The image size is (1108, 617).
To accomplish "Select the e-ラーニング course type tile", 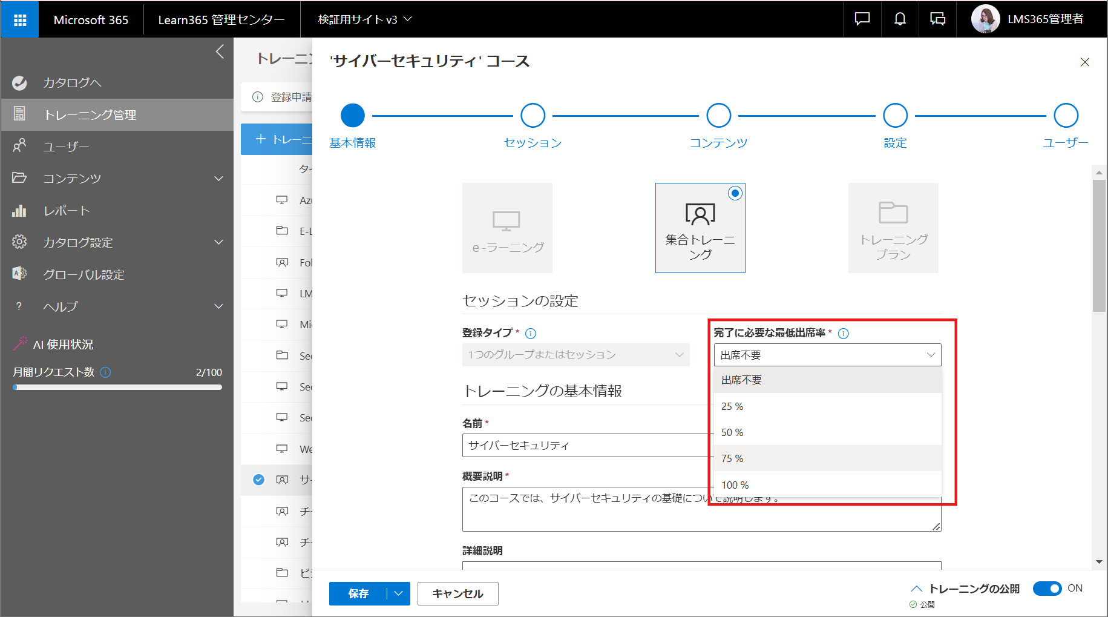I will pyautogui.click(x=507, y=228).
